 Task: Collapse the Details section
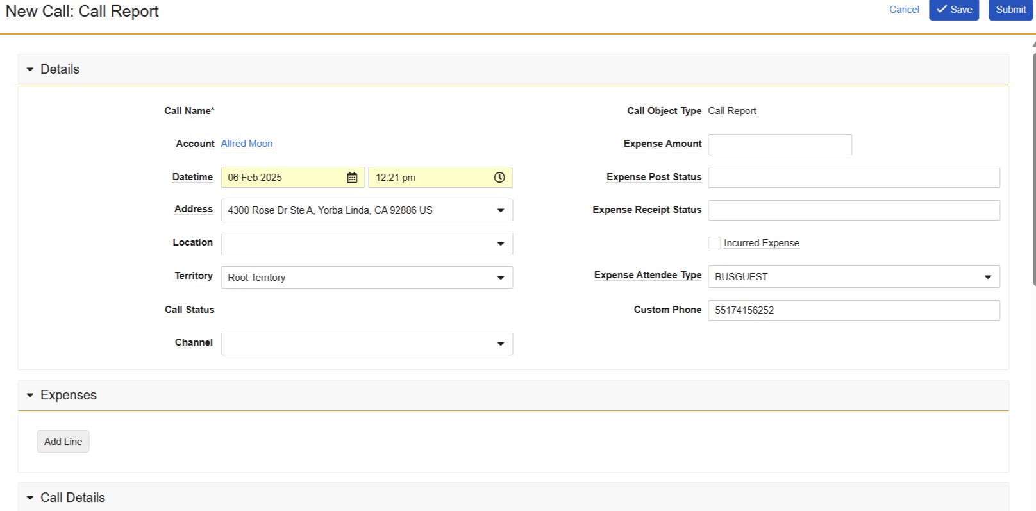point(30,69)
